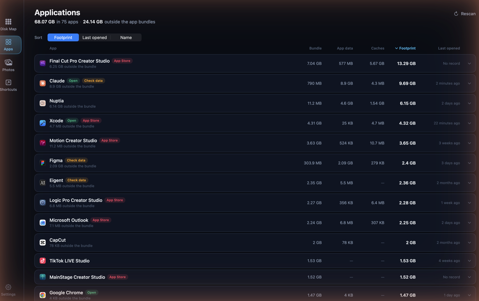Viewport: 479px width, 301px height.
Task: Click the MainStage Creator Studio app icon
Action: pos(43,277)
